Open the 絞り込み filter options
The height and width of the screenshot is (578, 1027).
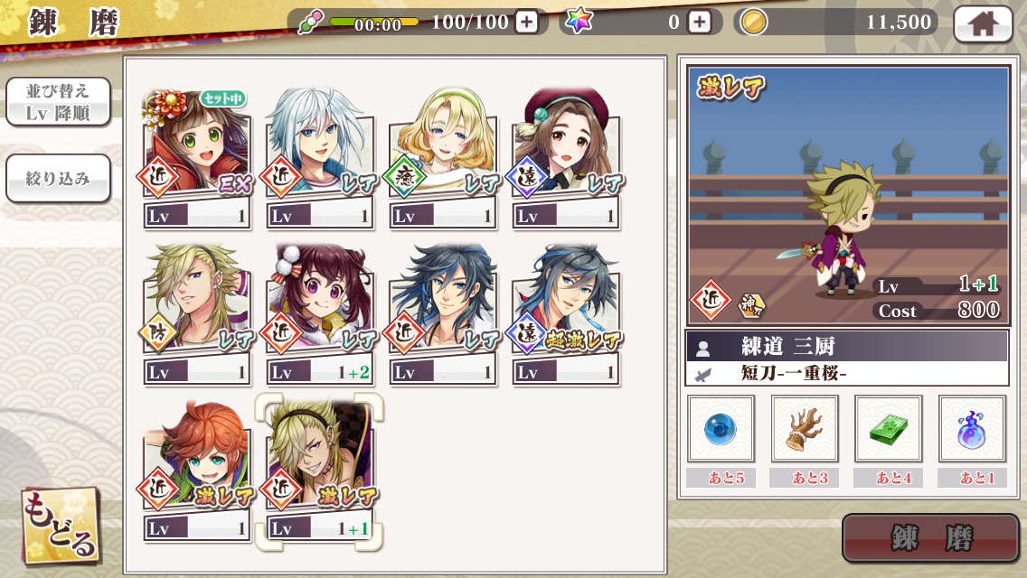[x=58, y=179]
